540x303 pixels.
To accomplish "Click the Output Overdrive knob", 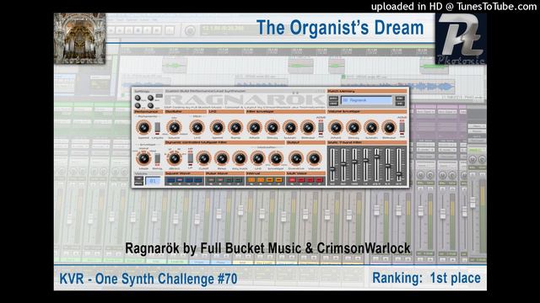I will click(296, 158).
